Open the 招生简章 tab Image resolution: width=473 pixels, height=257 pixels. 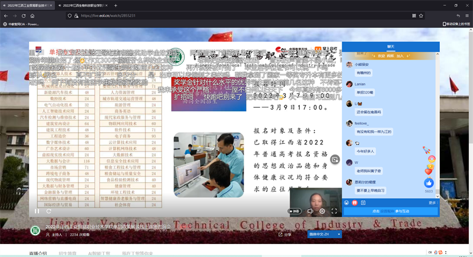pos(67,253)
